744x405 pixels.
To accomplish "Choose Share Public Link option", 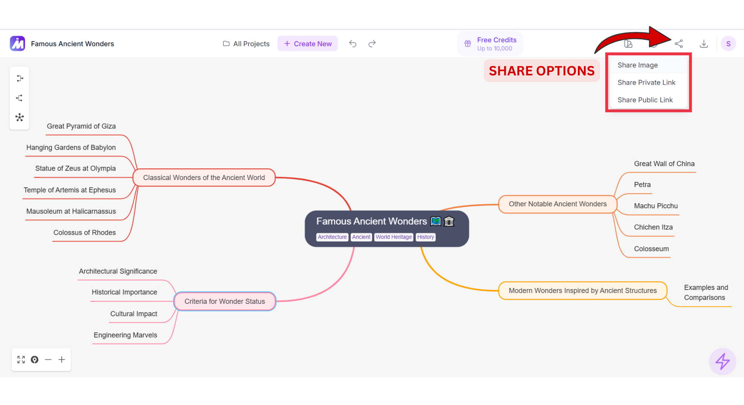I will click(x=645, y=100).
